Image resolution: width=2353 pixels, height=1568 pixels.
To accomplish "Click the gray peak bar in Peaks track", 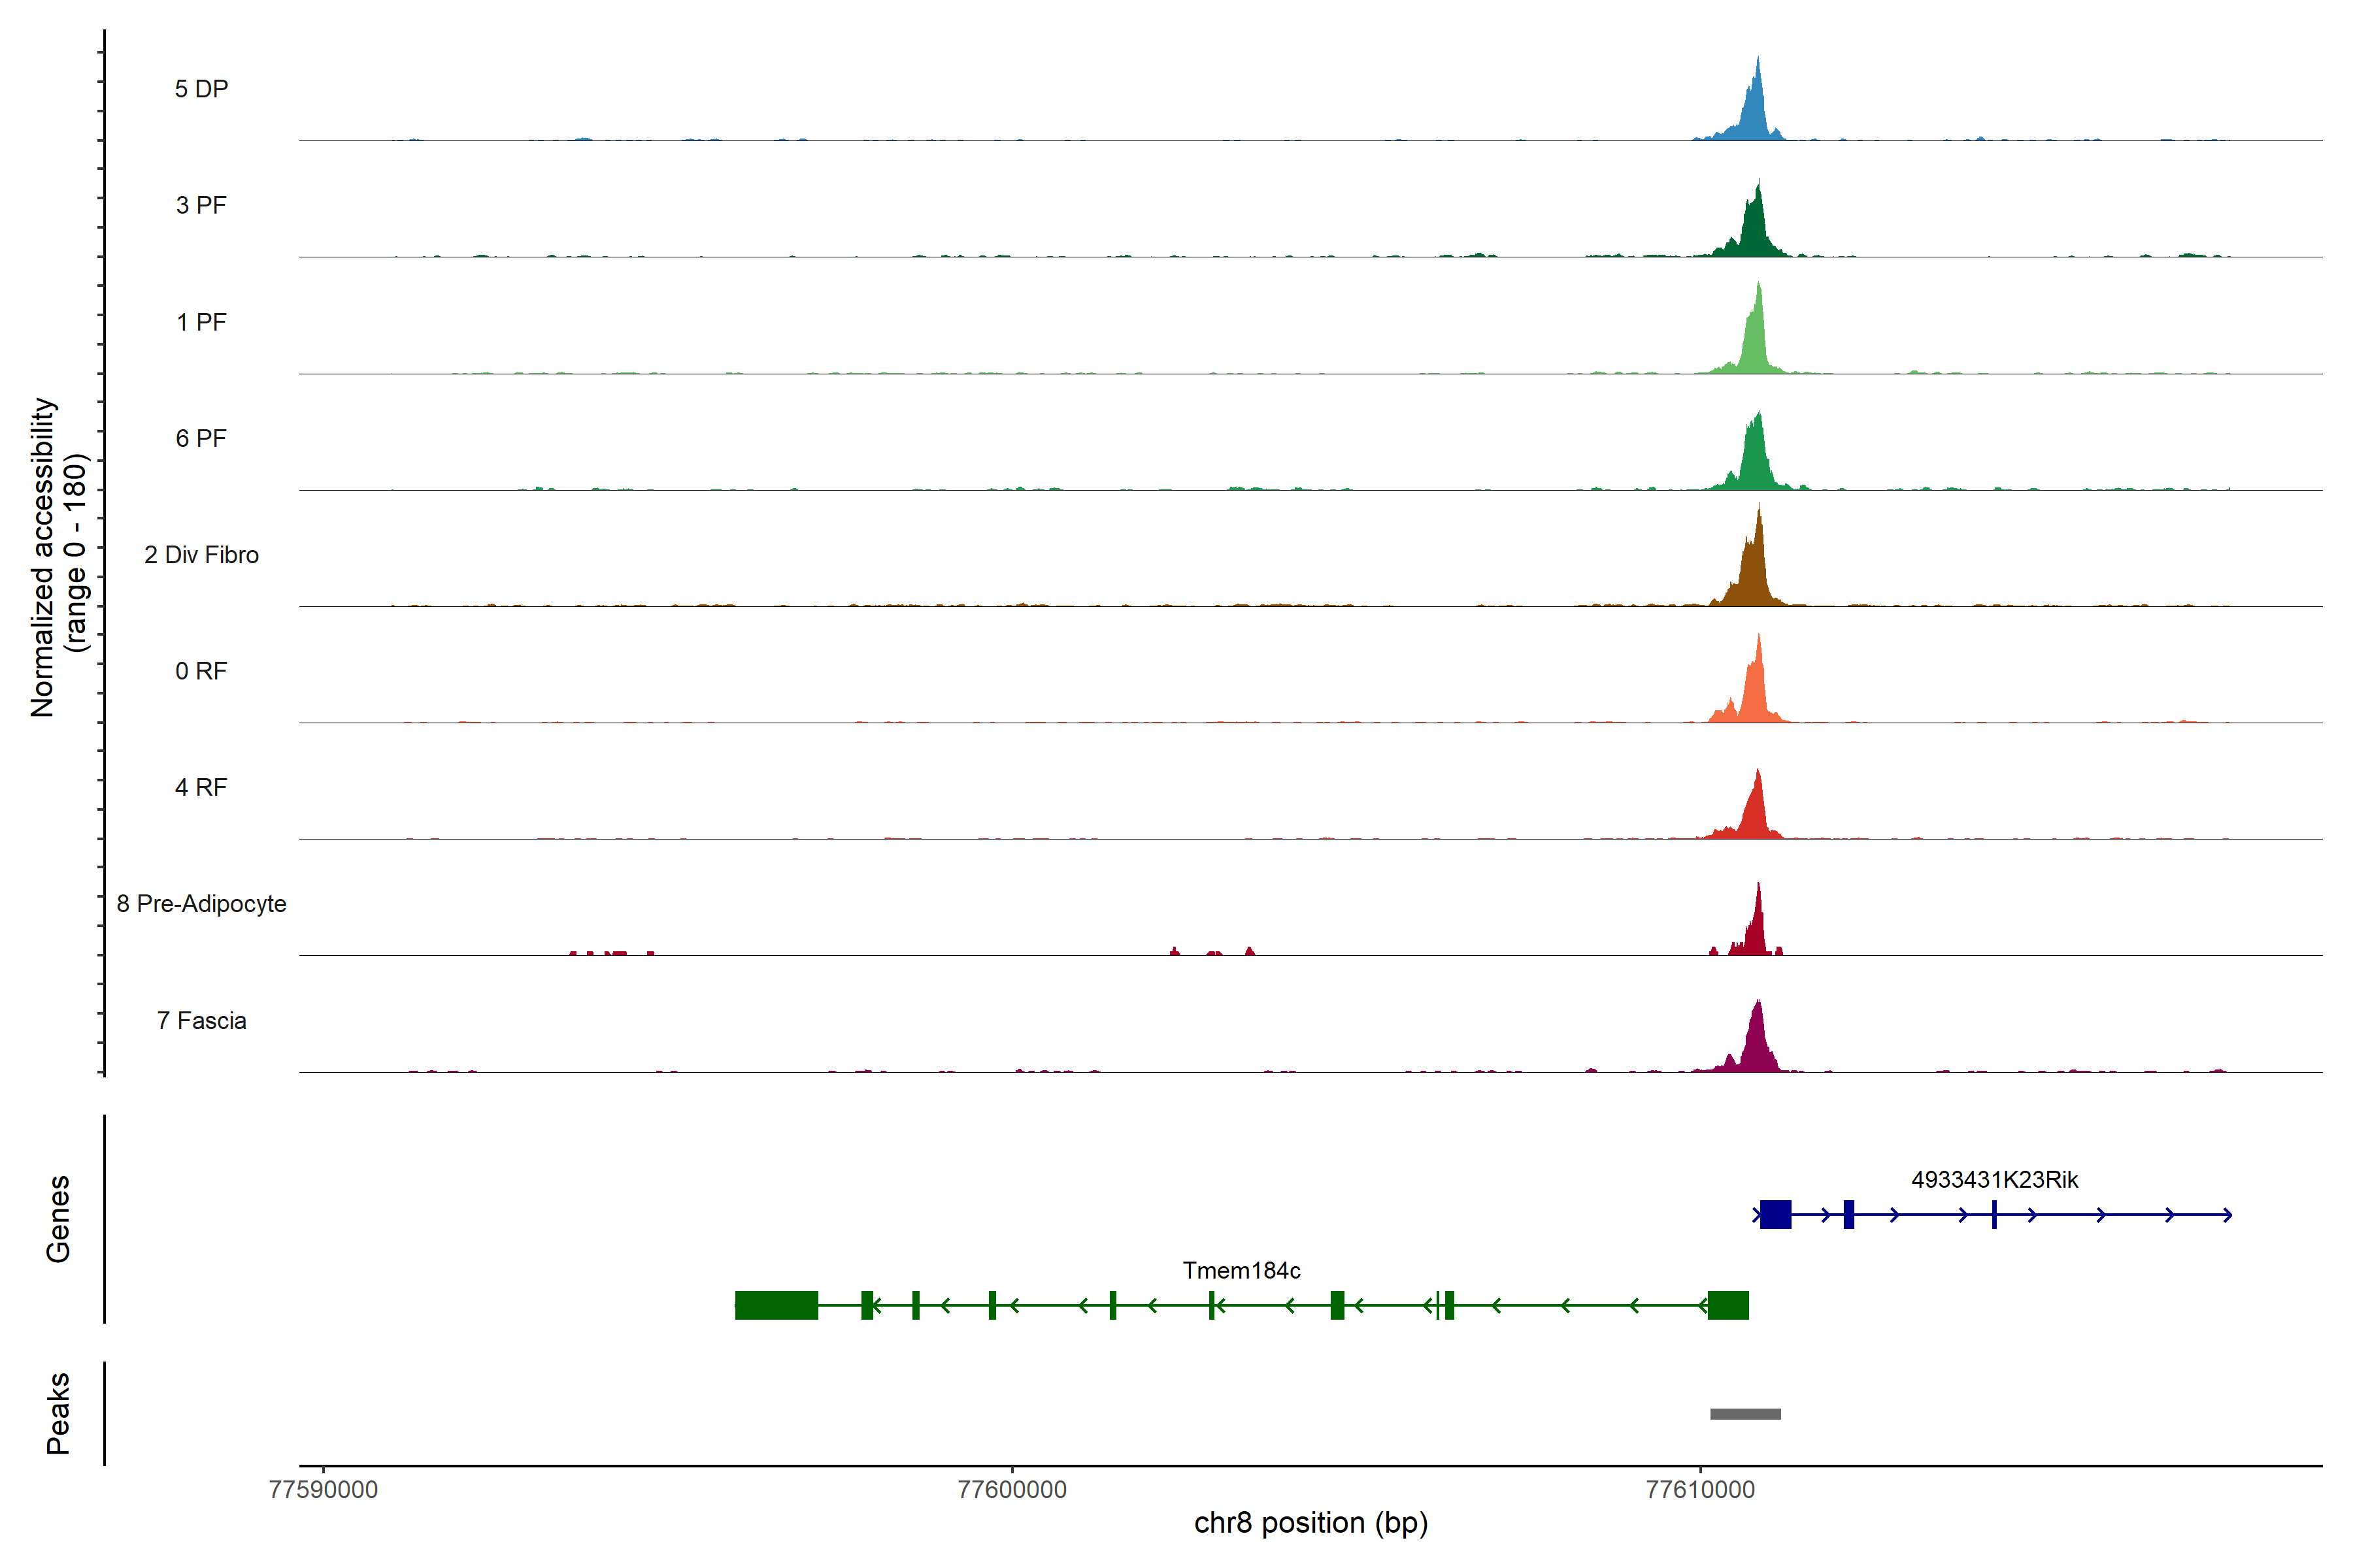I will [1744, 1414].
